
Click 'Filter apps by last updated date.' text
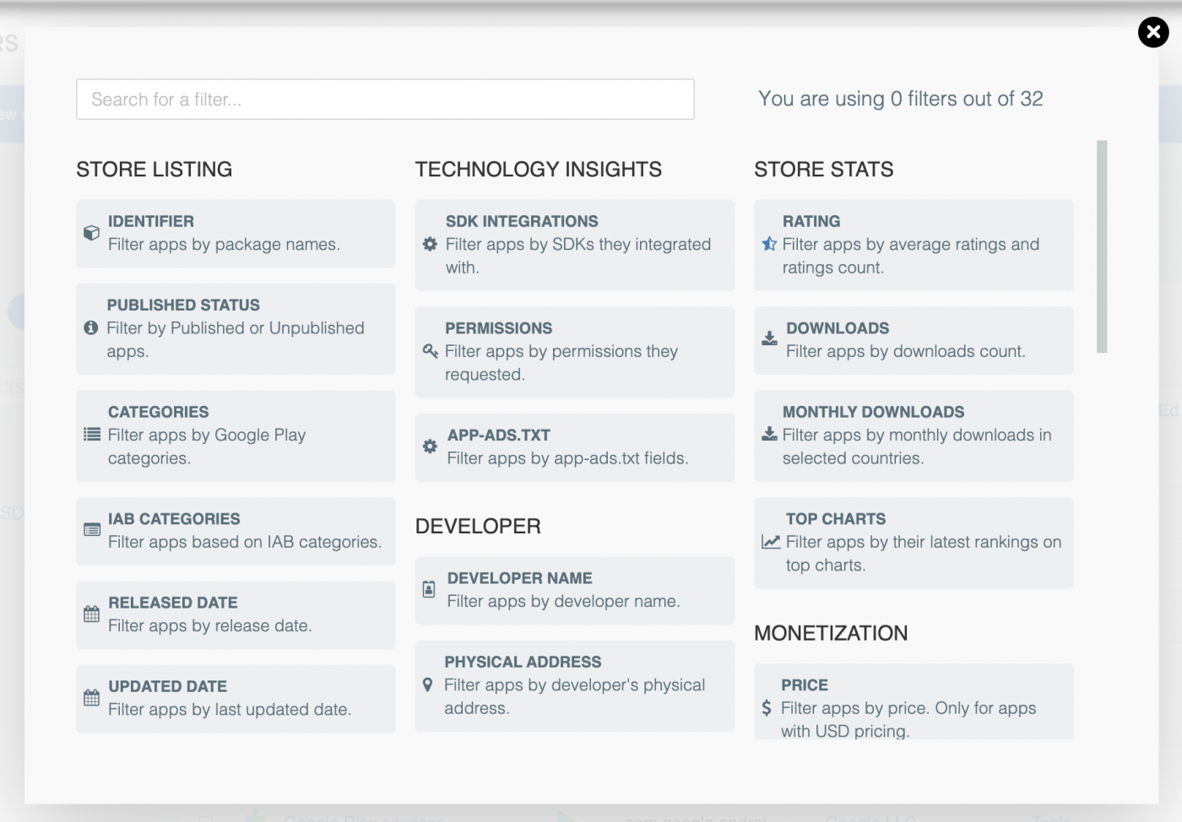(230, 709)
